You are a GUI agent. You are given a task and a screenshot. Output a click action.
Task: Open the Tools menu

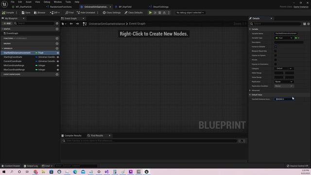click(68, 2)
